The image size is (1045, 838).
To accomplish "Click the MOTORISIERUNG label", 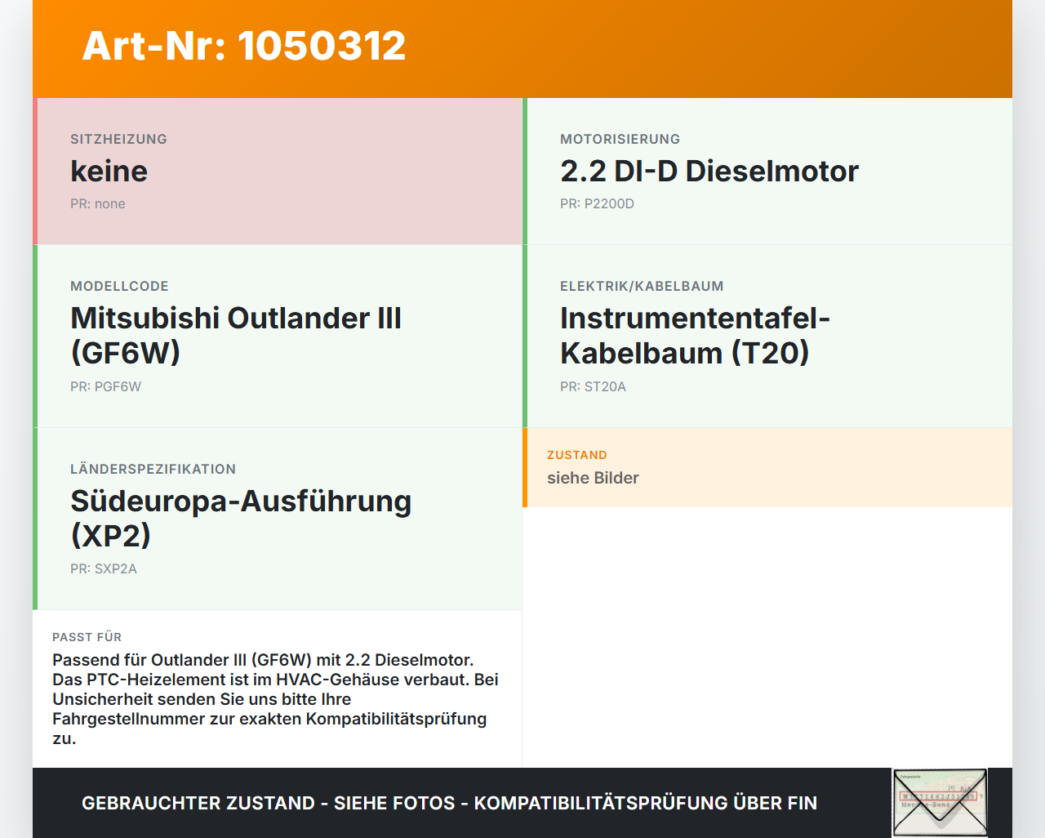I will click(620, 139).
